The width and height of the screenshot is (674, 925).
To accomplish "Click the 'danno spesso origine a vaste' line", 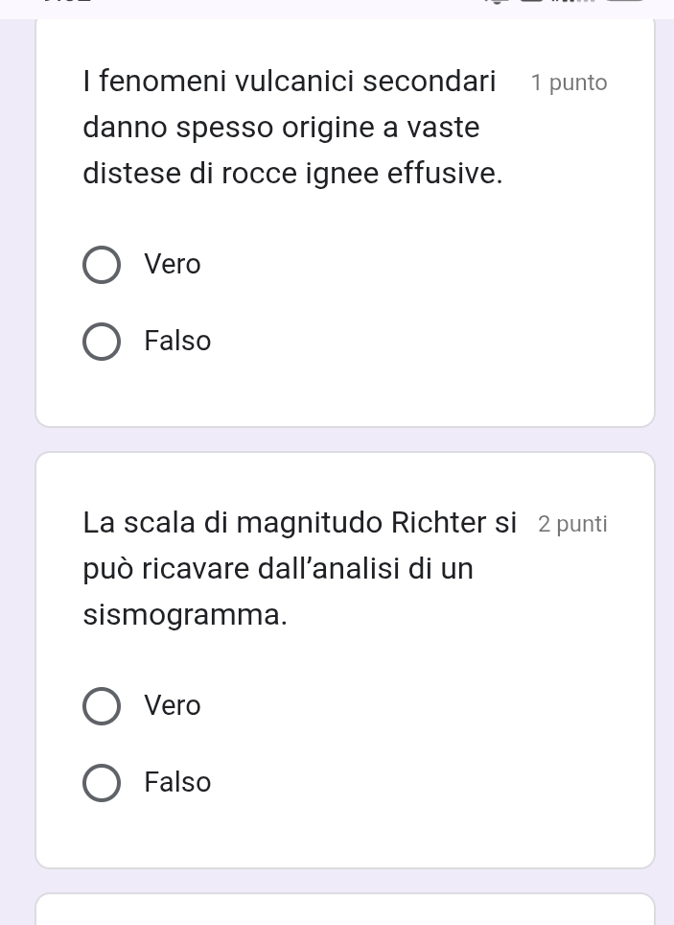I will tap(281, 128).
